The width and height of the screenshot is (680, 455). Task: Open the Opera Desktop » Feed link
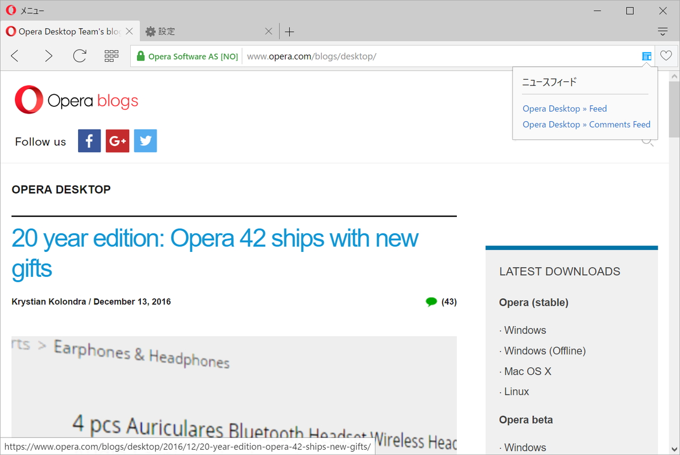565,108
